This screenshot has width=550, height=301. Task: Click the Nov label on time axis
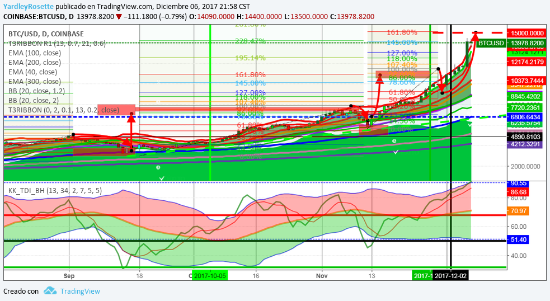(322, 276)
